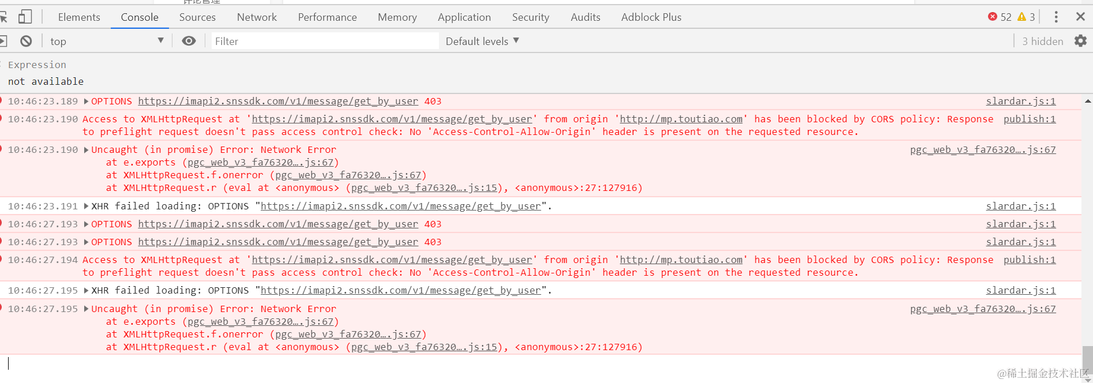Open publish:1 source of 10:46:27.194 CORS error
The height and width of the screenshot is (383, 1093).
pyautogui.click(x=1030, y=260)
